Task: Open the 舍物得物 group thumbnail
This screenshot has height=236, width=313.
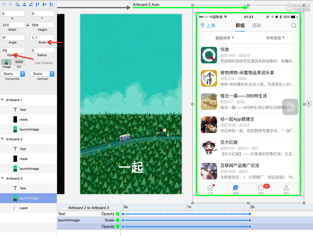Action: (209, 78)
